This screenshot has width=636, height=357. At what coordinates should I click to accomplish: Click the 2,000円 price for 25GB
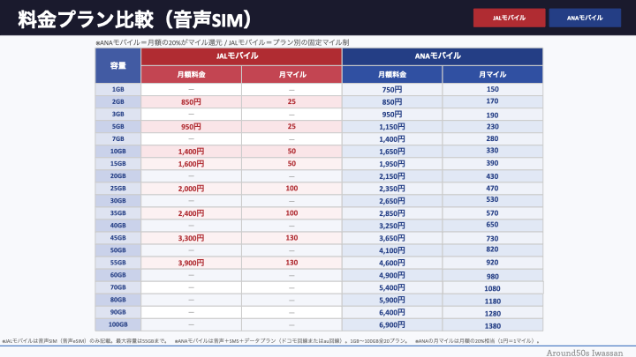pyautogui.click(x=191, y=189)
